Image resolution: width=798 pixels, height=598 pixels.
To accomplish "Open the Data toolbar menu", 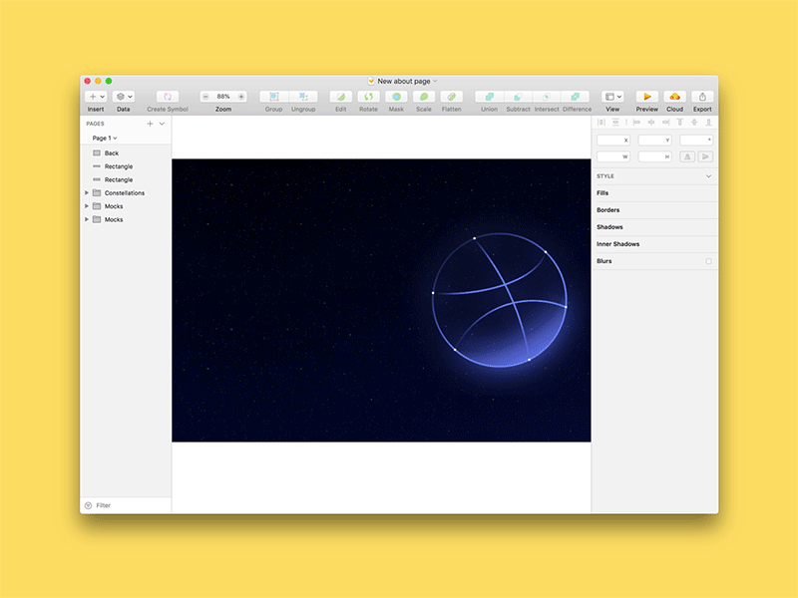I will (123, 96).
